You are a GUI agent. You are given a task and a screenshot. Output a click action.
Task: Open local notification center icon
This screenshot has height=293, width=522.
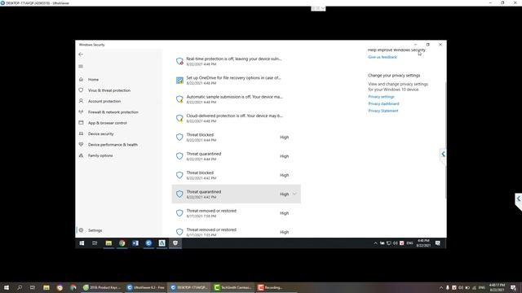click(513, 287)
